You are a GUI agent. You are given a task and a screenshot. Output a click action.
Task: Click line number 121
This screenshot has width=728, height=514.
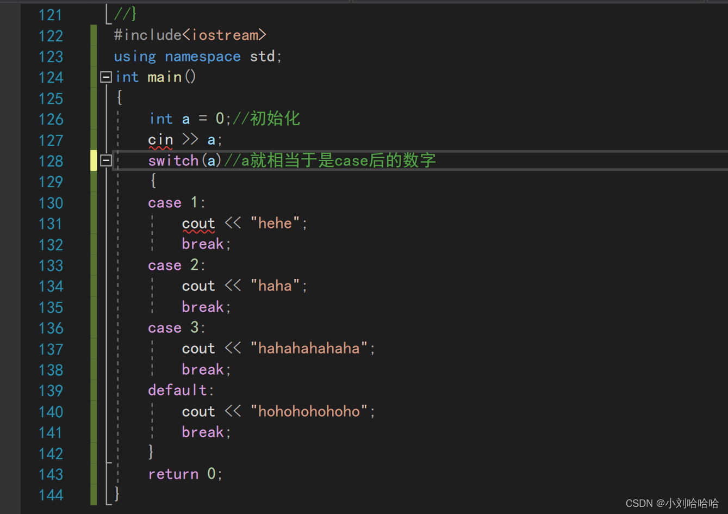51,15
